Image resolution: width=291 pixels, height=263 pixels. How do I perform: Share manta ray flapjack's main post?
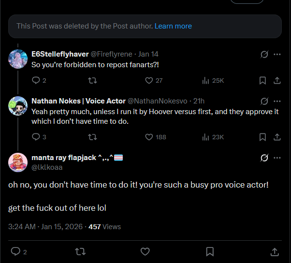pyautogui.click(x=275, y=252)
